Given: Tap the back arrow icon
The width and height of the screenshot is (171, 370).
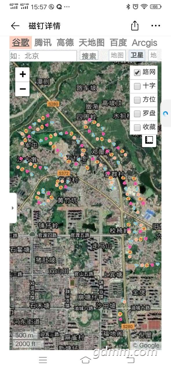Looking at the screenshot, I should pyautogui.click(x=15, y=26).
